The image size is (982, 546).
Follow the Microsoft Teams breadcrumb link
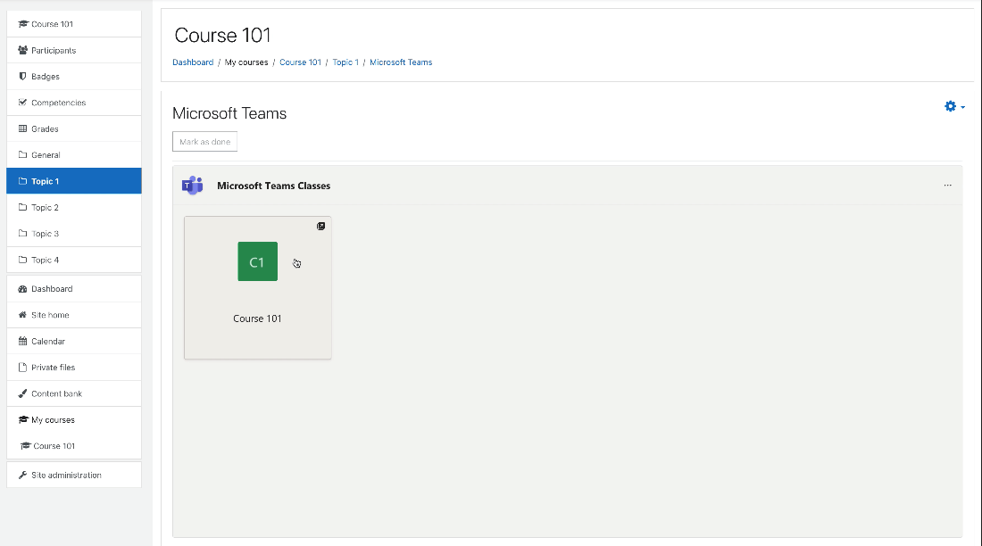[401, 62]
